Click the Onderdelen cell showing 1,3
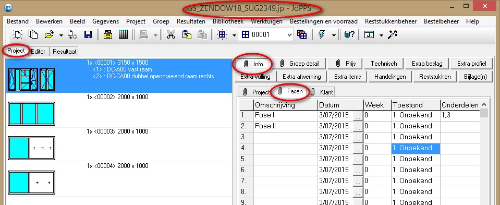 point(460,115)
